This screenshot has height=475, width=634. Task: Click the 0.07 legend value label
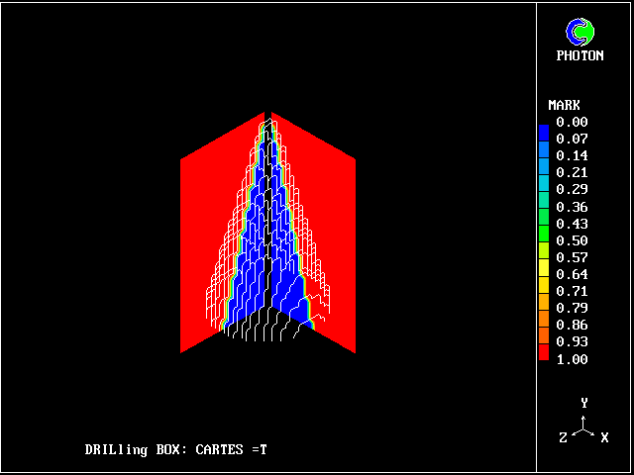pos(572,140)
